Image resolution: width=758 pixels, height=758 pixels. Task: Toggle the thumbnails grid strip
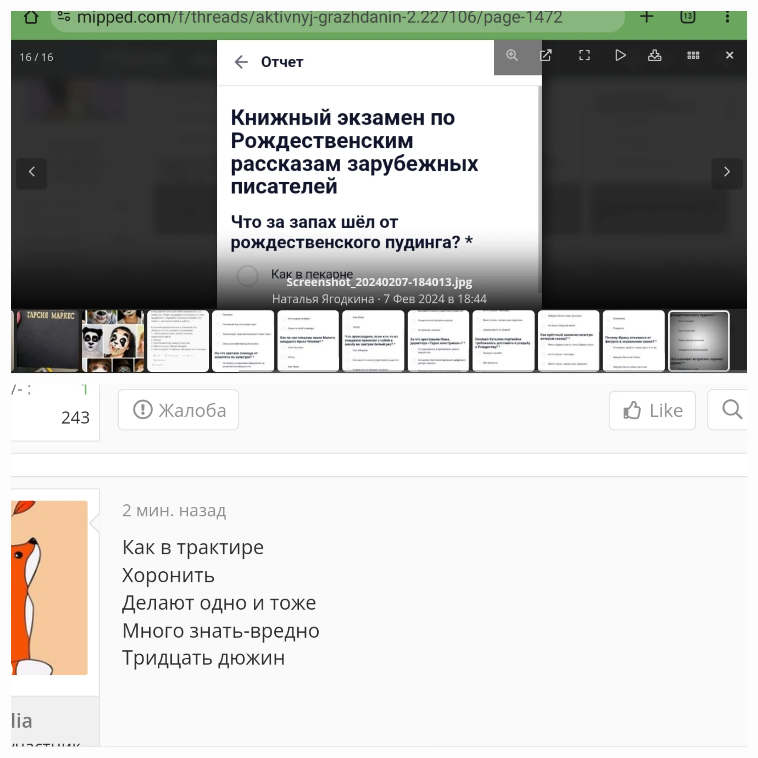coord(693,55)
